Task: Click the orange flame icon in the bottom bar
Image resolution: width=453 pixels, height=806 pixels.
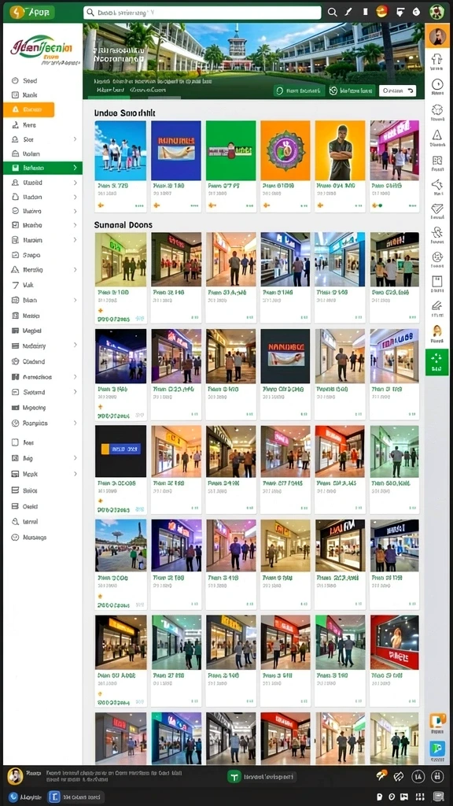Action: (381, 775)
